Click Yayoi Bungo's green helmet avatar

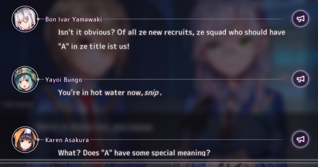pyautogui.click(x=25, y=79)
